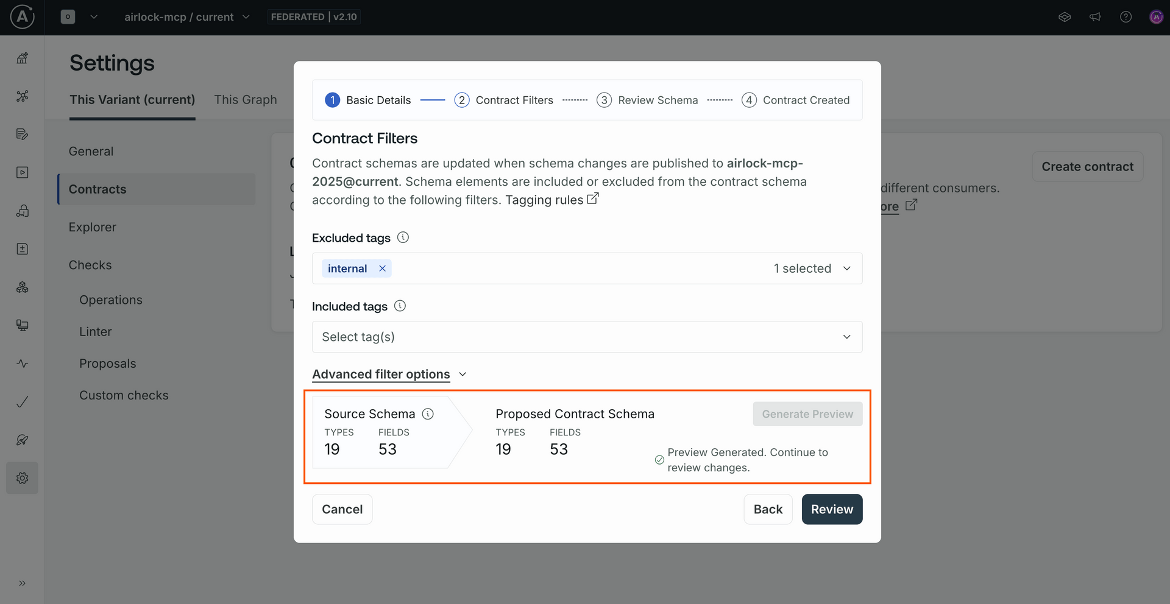Viewport: 1170px width, 604px height.
Task: Open the Excluded tags info tooltip
Action: tap(403, 237)
